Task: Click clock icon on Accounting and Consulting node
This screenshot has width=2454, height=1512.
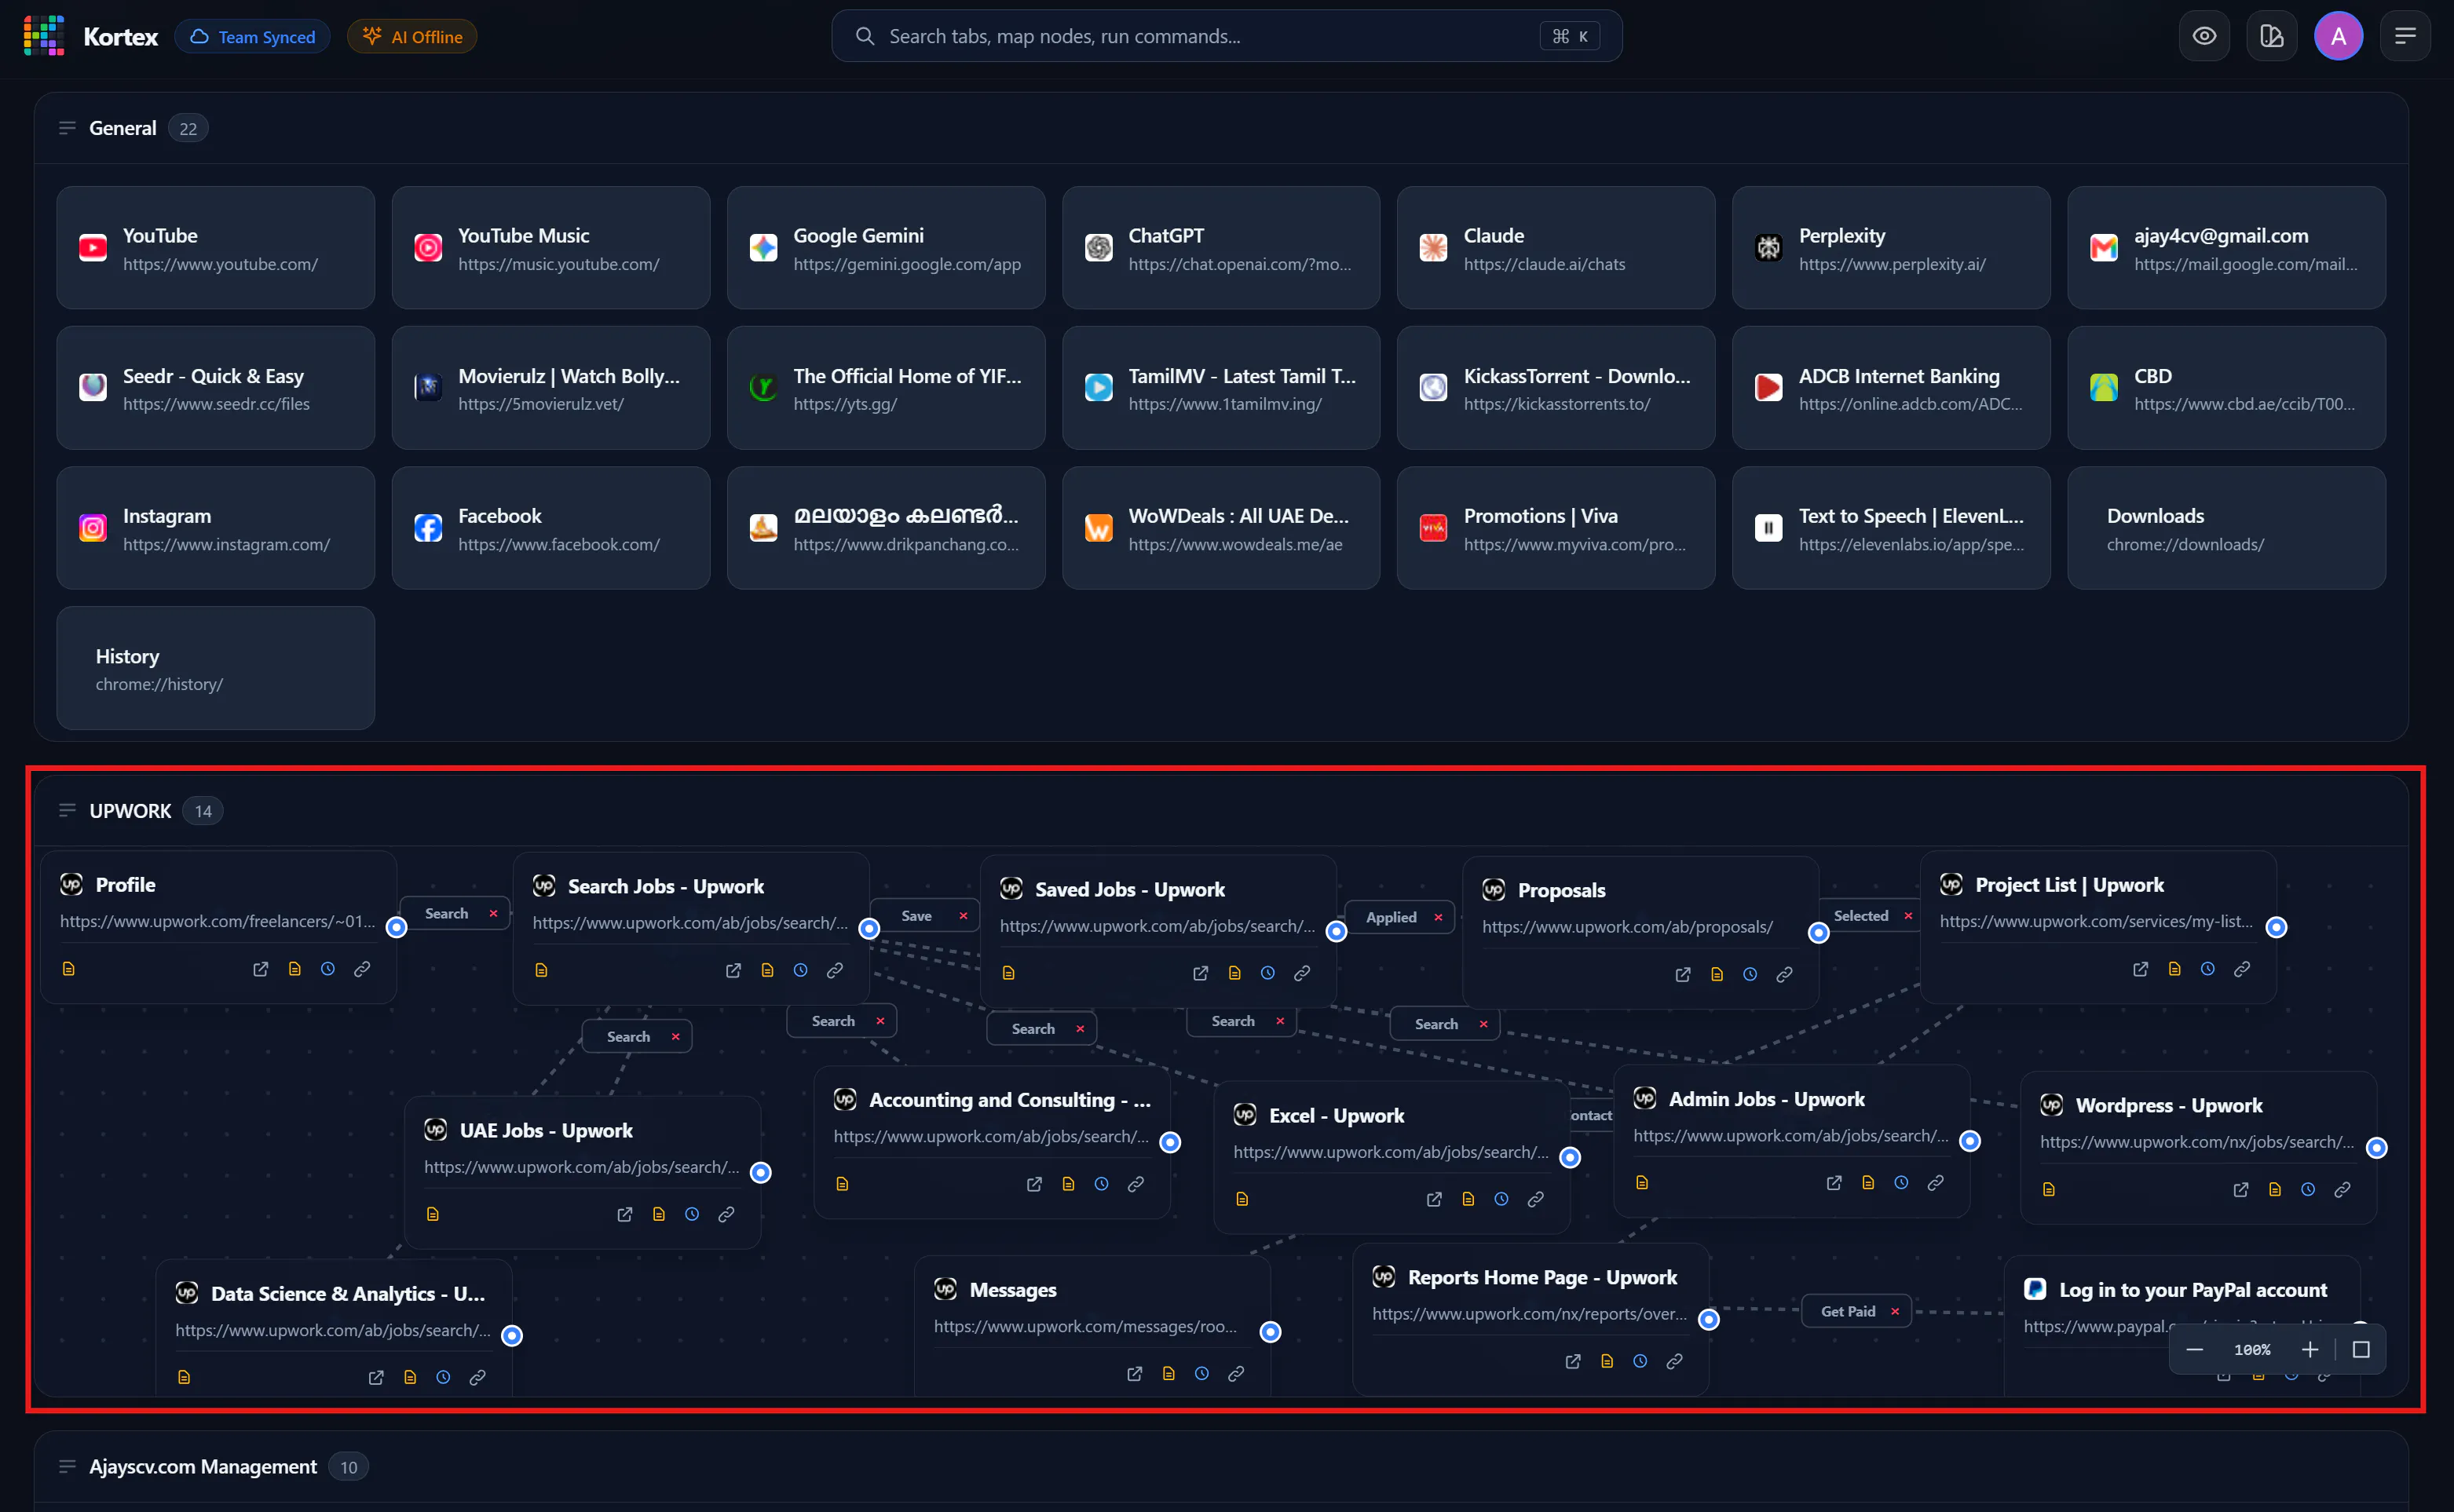Action: coord(1102,1184)
